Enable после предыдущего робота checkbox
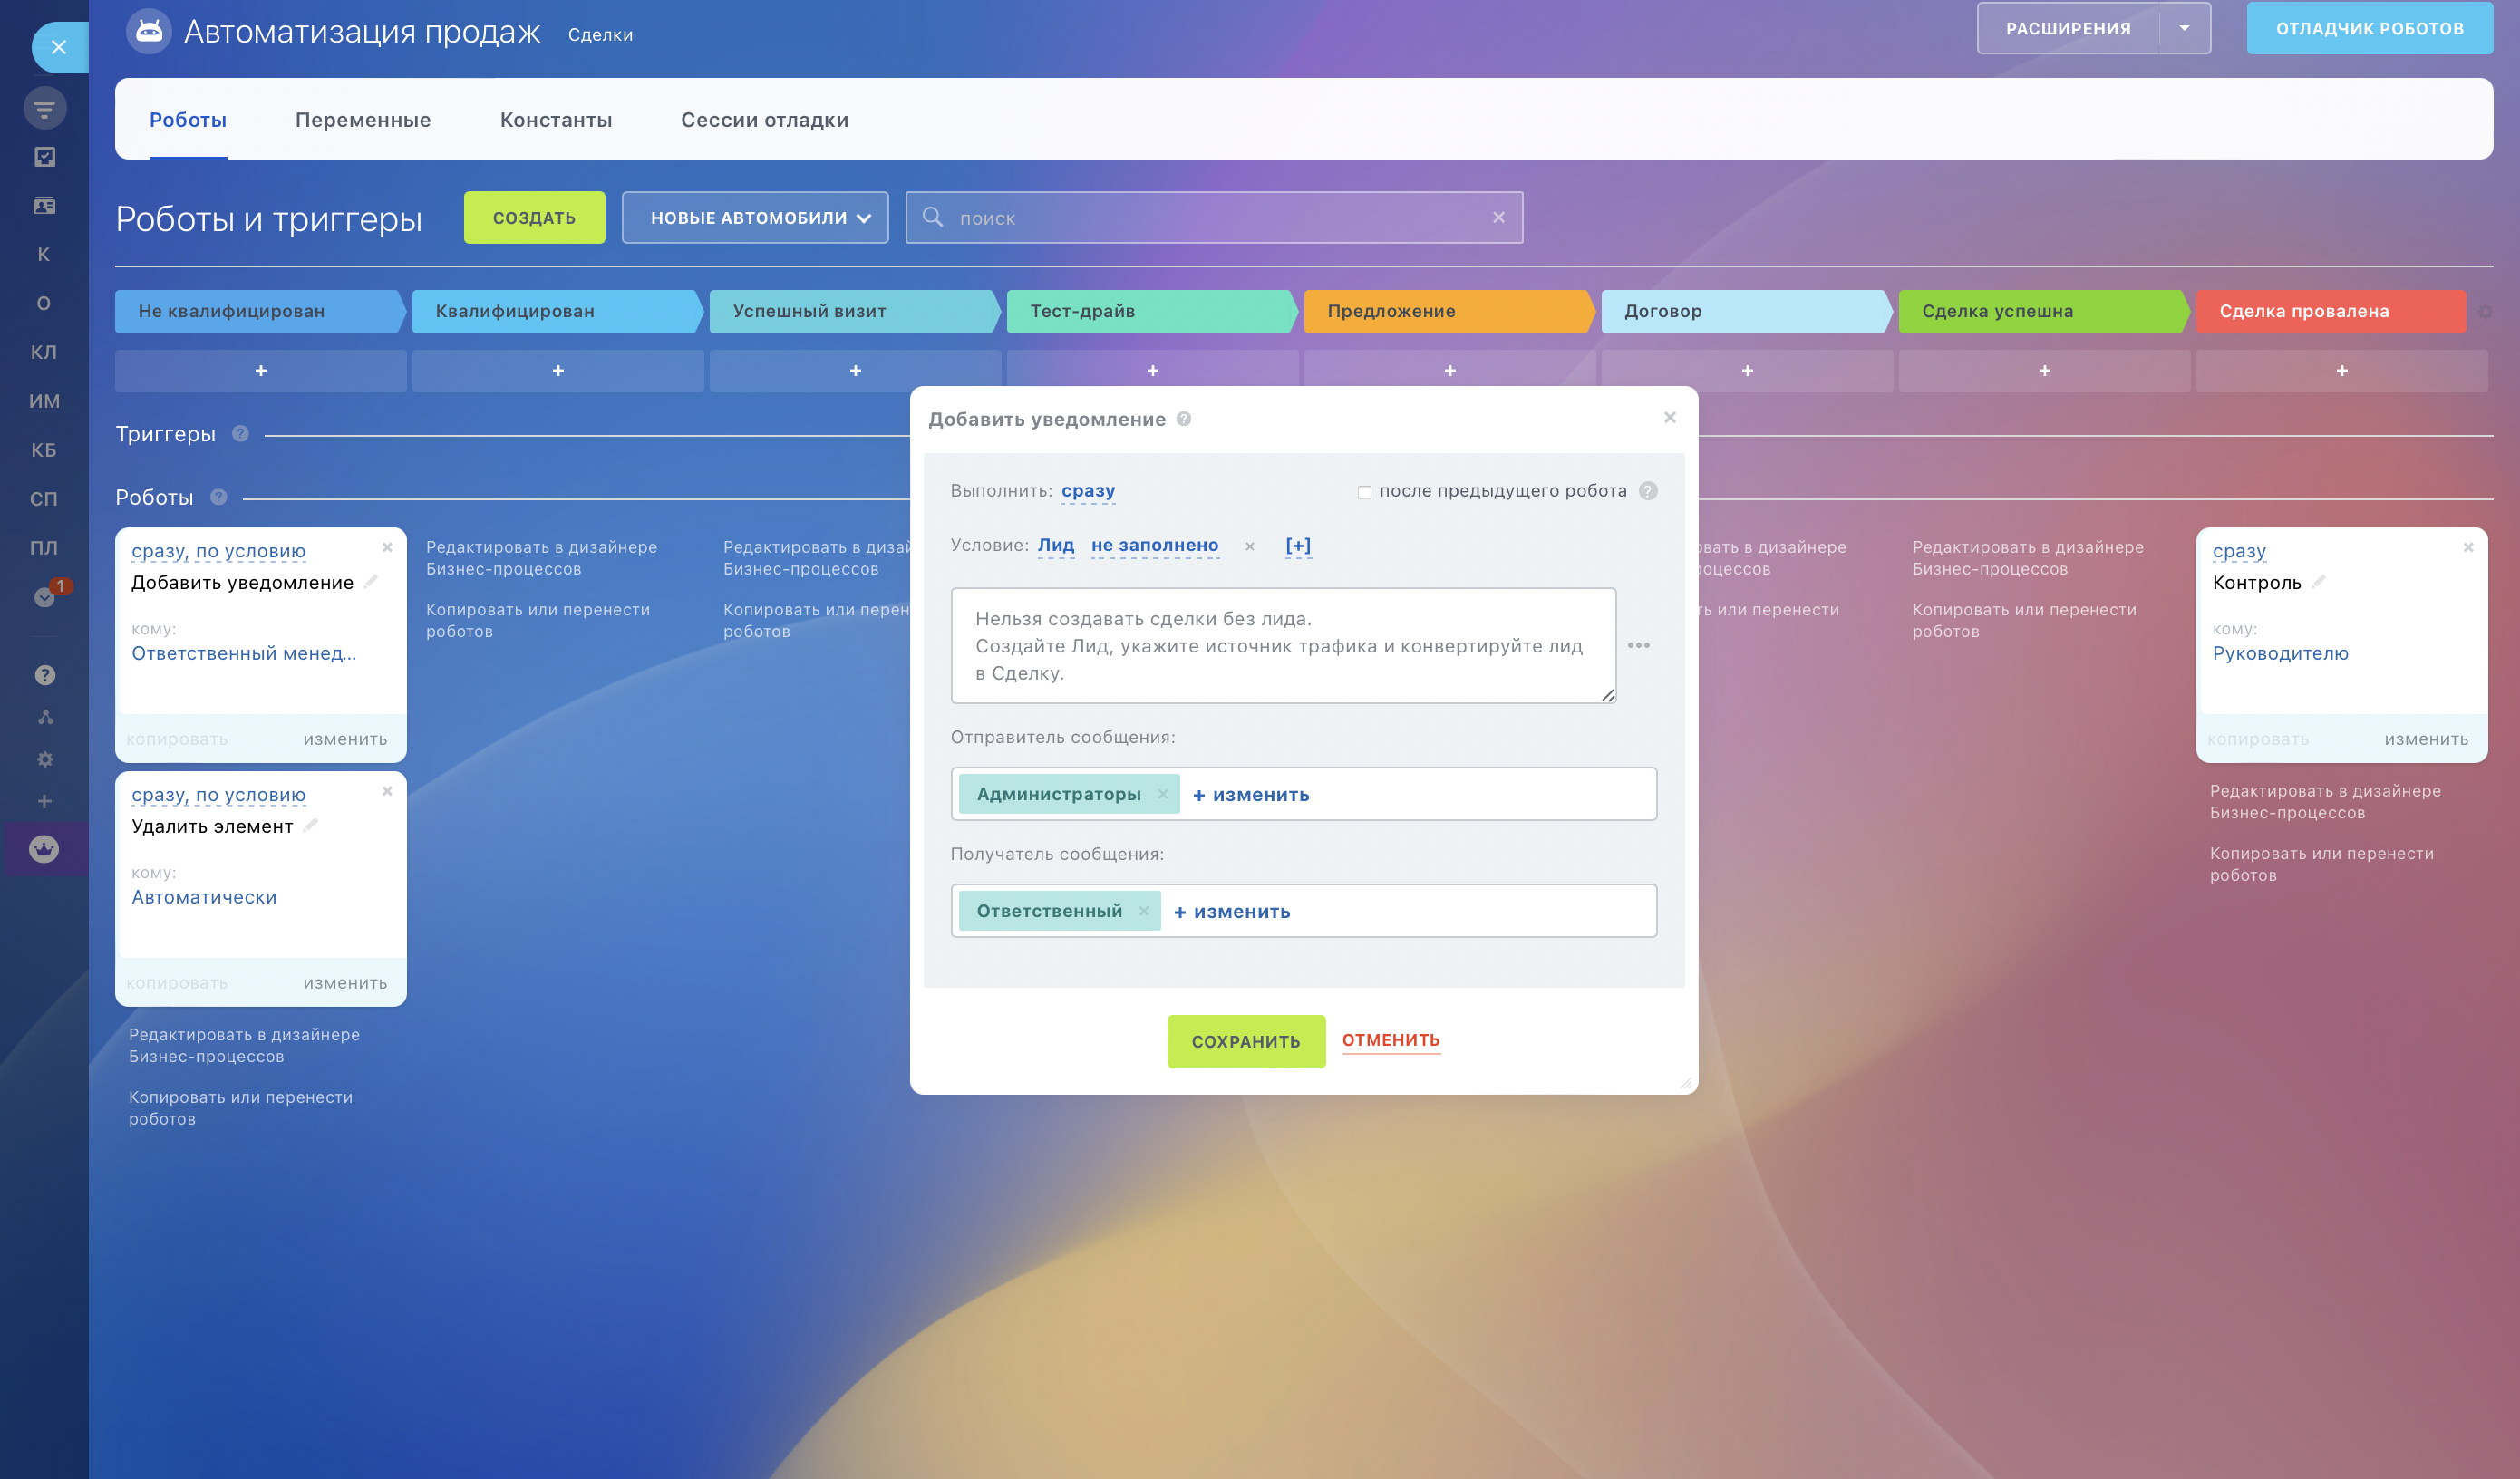 (1364, 492)
